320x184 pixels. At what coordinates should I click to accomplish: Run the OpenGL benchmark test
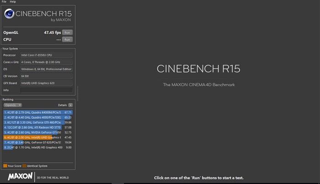pos(67,32)
